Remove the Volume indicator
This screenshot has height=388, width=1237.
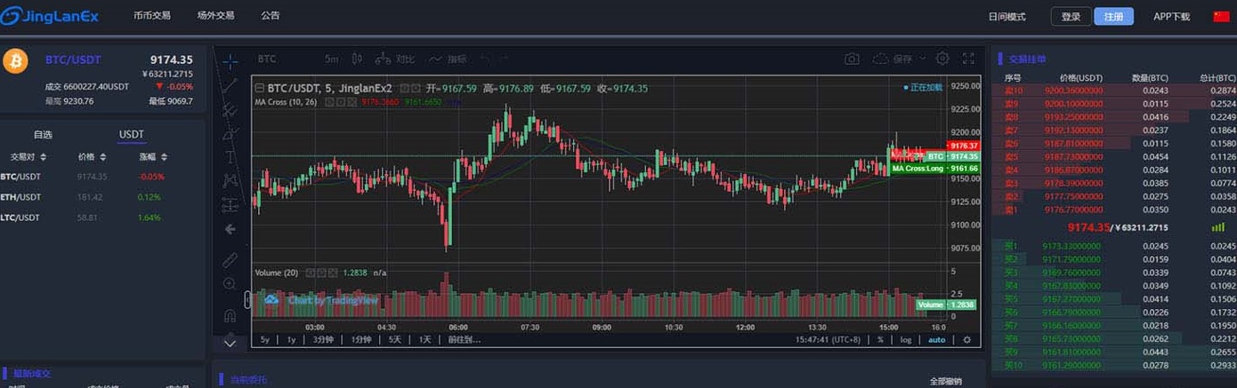point(333,273)
